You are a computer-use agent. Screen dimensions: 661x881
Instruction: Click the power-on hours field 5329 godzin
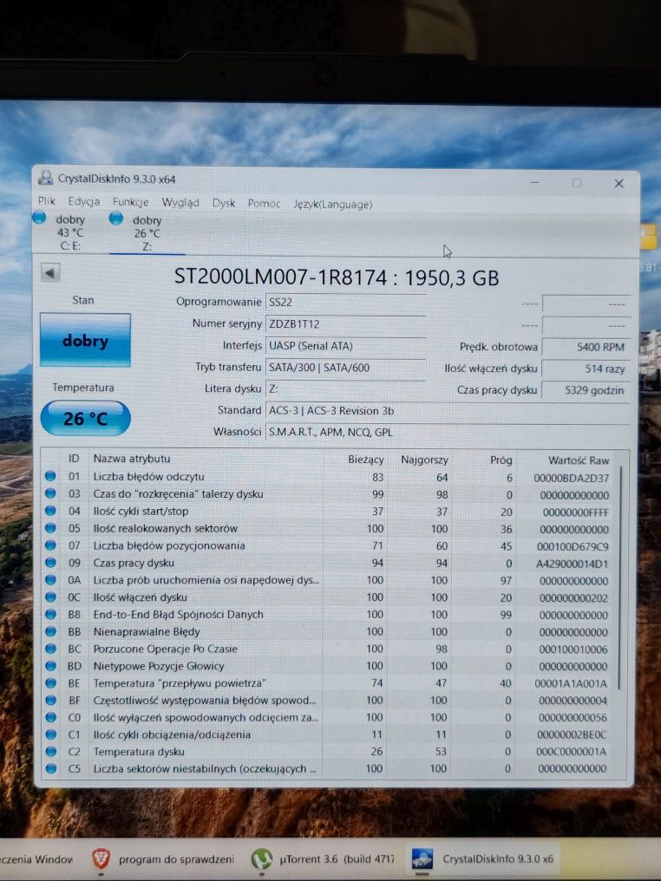point(586,390)
